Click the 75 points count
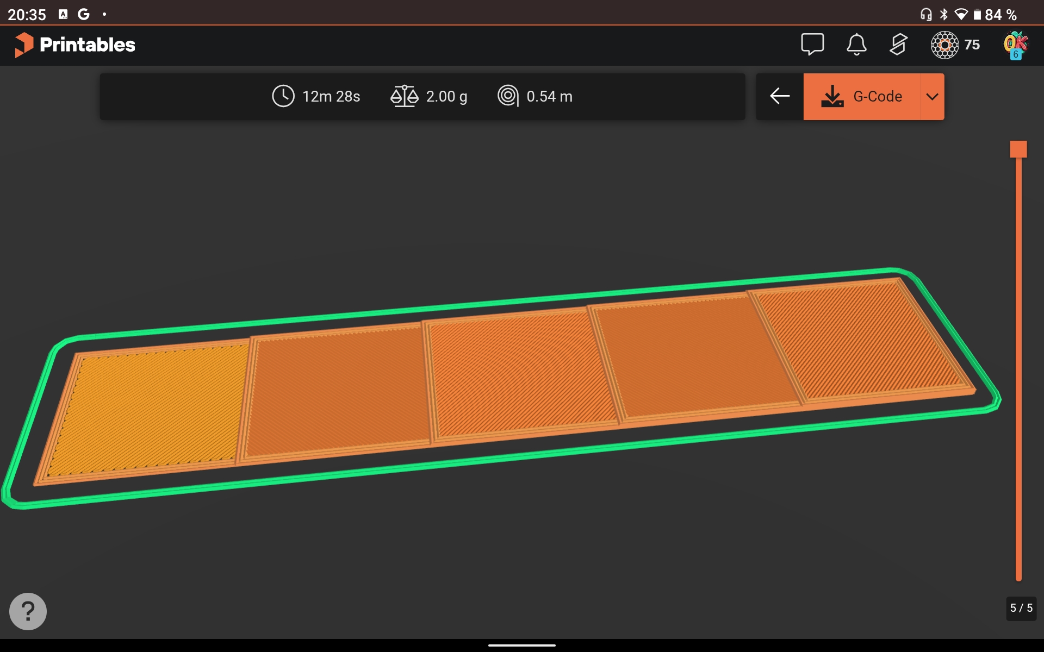 pyautogui.click(x=972, y=45)
